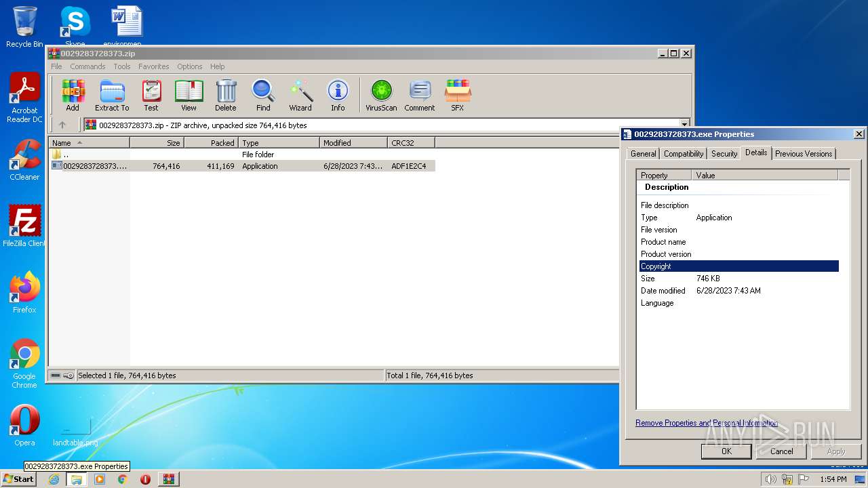Click the Delete trash can icon
Image resolution: width=868 pixels, height=488 pixels.
[226, 95]
